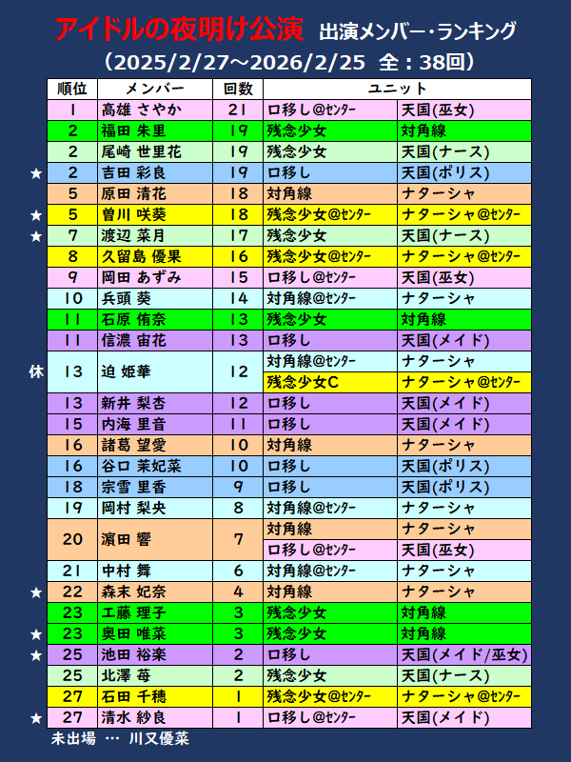Screen dimensions: 571x762
Task: Click the count 7 for 濵田 響
Action: click(238, 539)
